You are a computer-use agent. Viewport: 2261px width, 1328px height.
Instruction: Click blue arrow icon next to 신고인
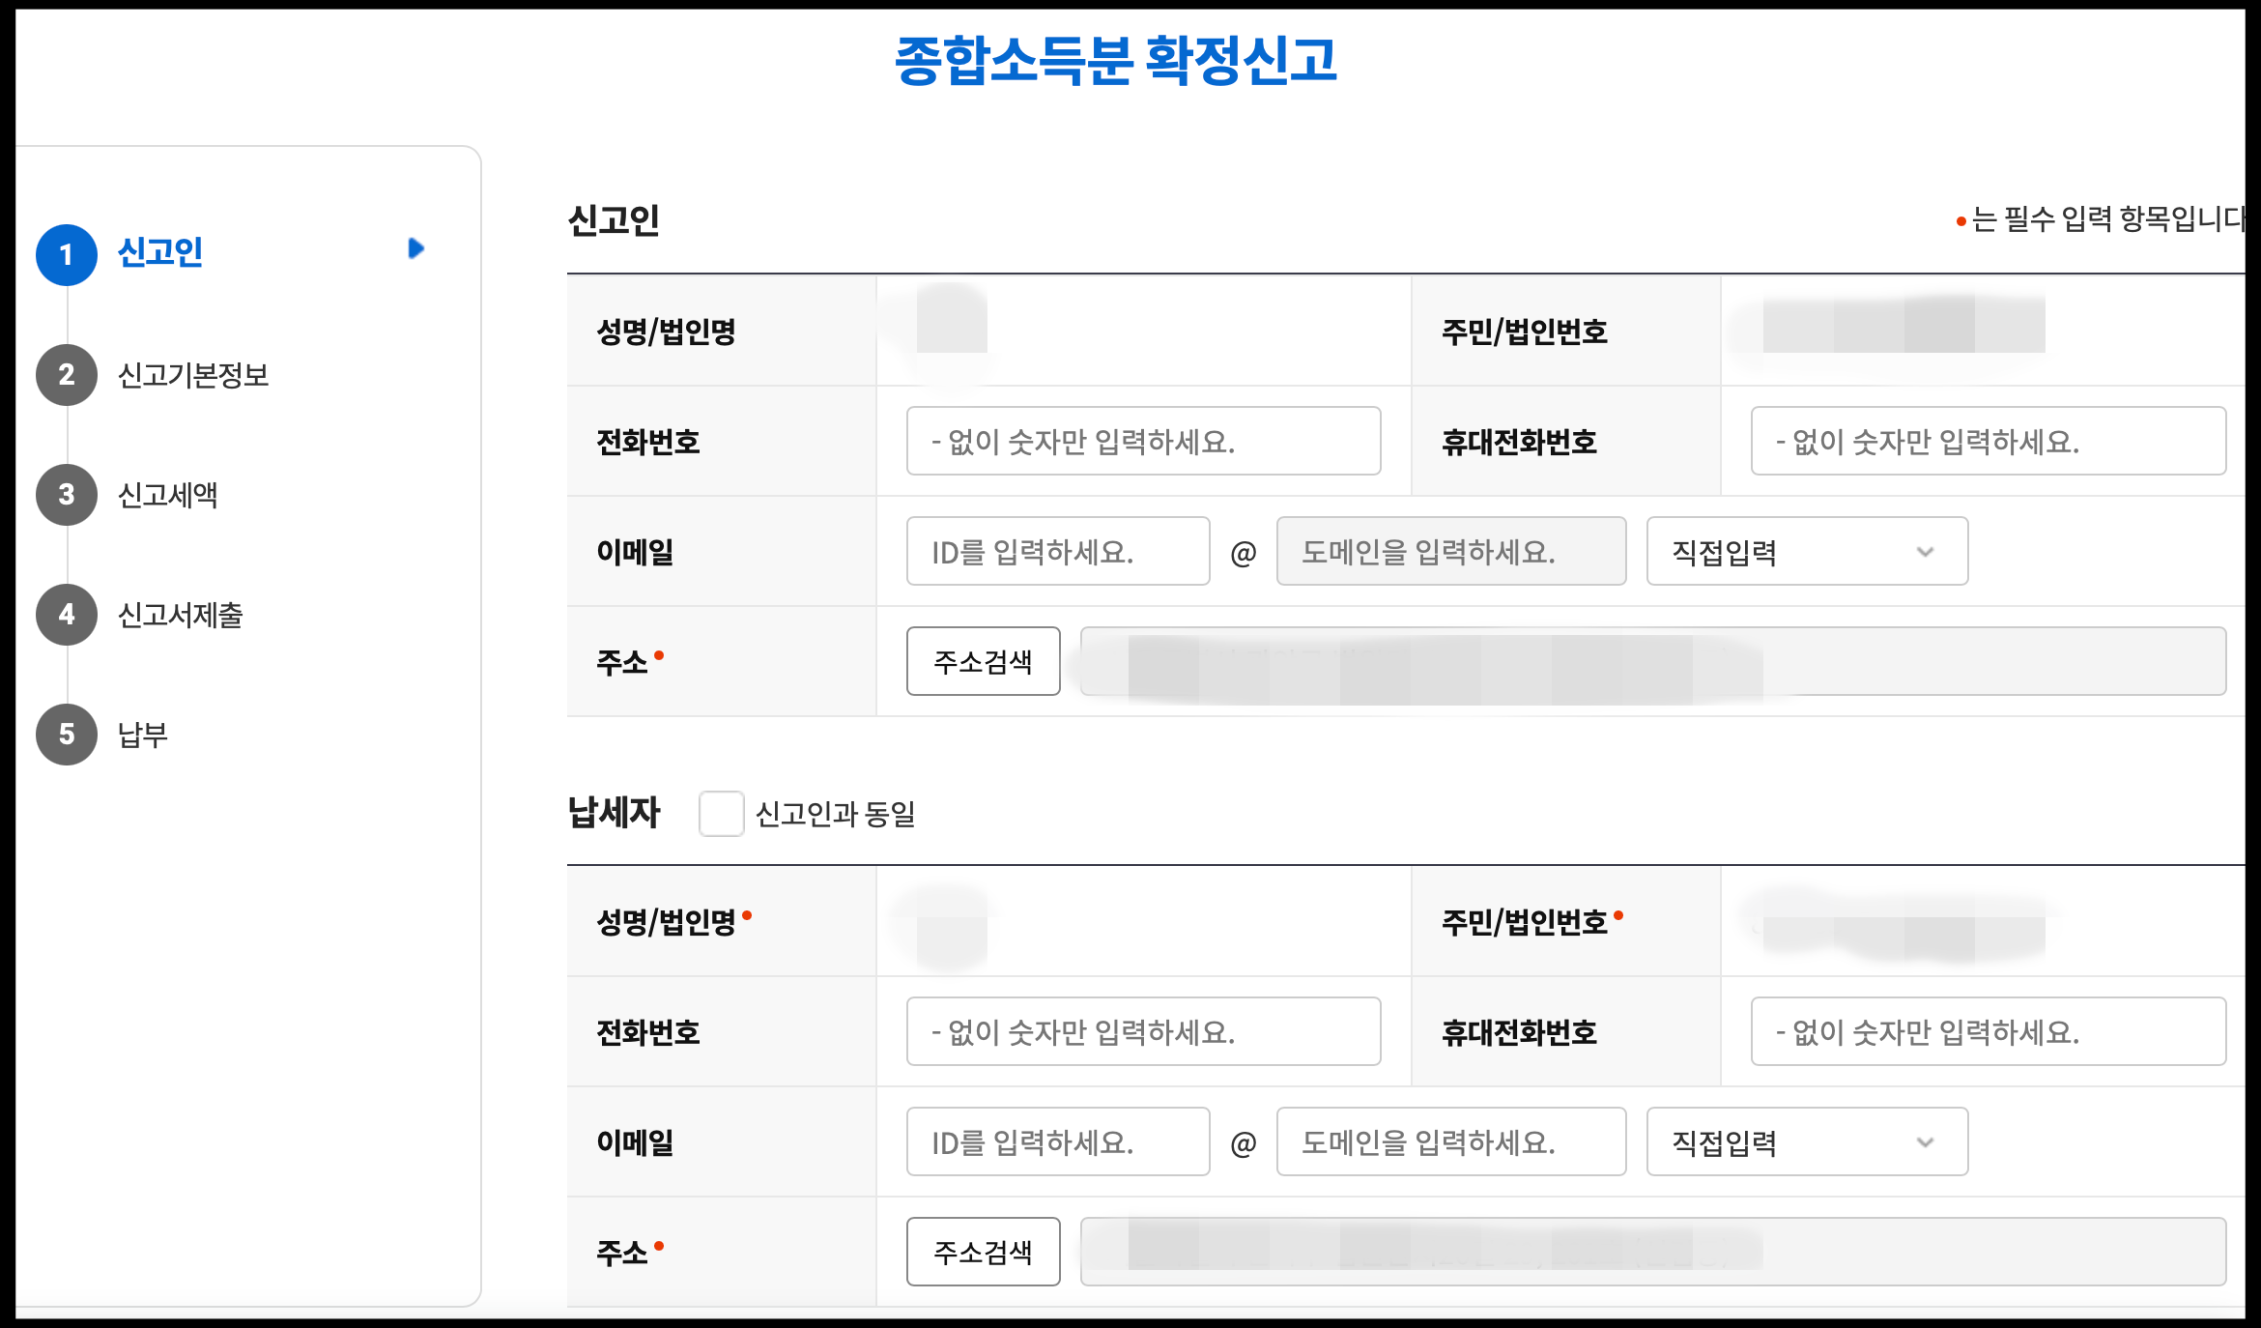[415, 248]
